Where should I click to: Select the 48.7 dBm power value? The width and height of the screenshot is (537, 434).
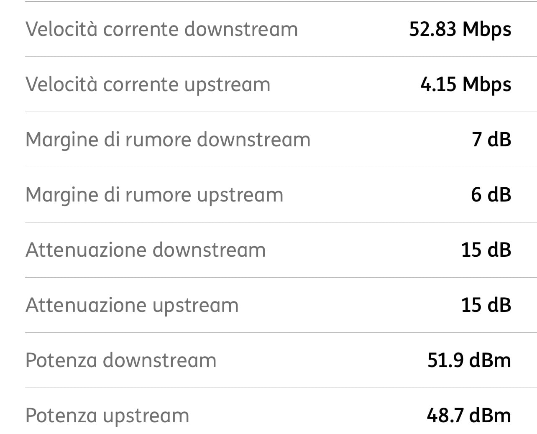[469, 416]
